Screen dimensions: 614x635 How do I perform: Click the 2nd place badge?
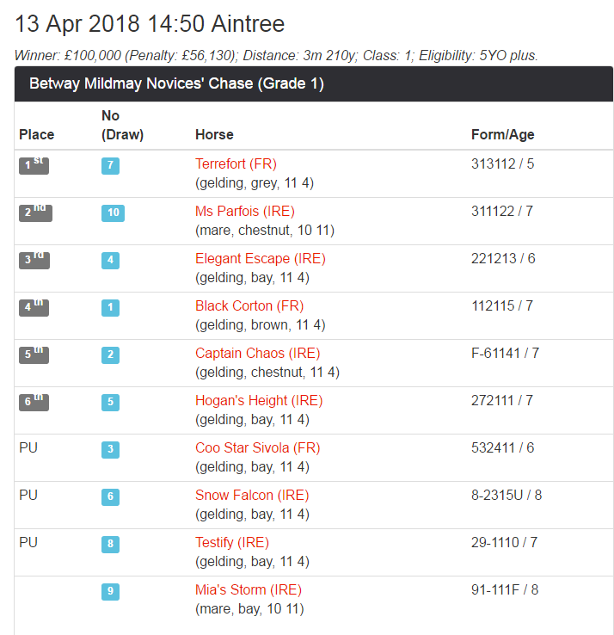[x=35, y=213]
